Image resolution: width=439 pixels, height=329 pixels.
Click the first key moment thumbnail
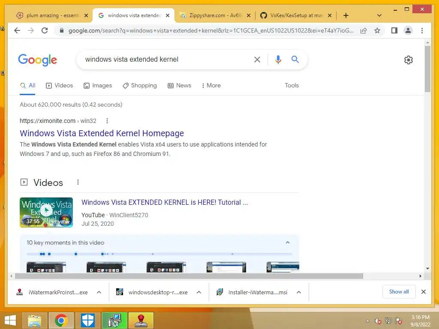(46, 267)
